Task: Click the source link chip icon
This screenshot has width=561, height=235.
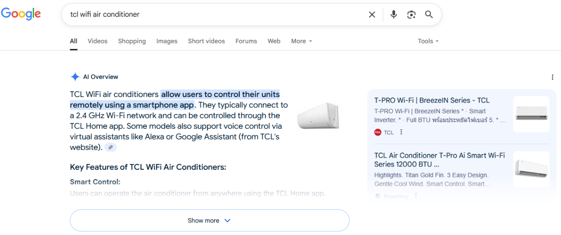Action: [x=110, y=147]
